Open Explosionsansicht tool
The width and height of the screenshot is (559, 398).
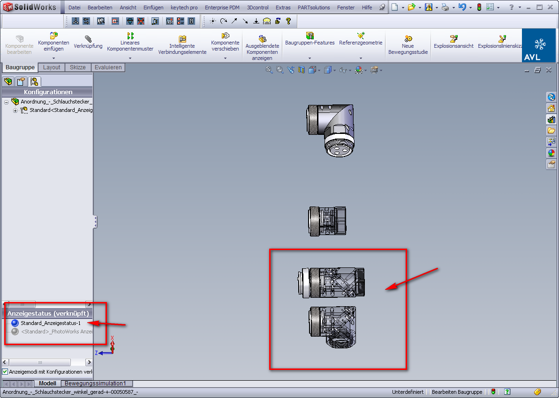click(453, 39)
